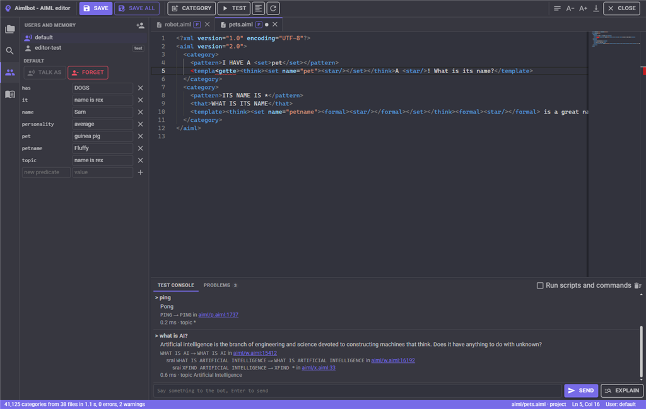646x409 pixels.
Task: Open the book reference sidebar icon
Action: click(x=10, y=95)
